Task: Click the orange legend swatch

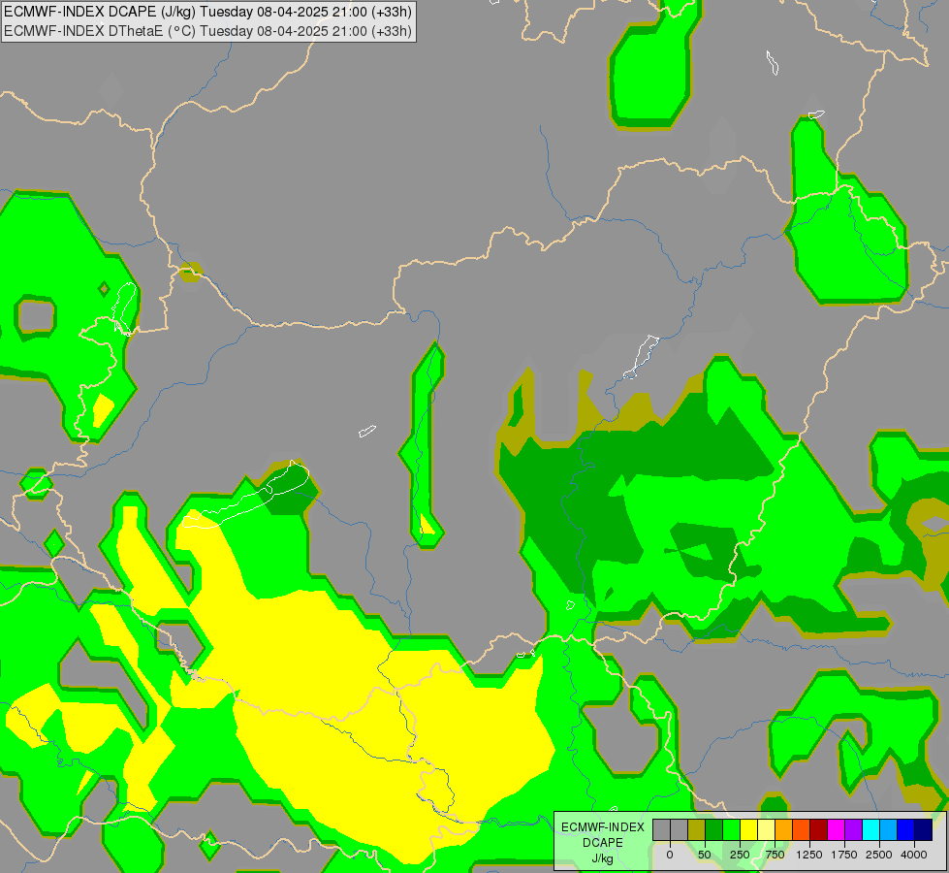Action: pos(784,829)
